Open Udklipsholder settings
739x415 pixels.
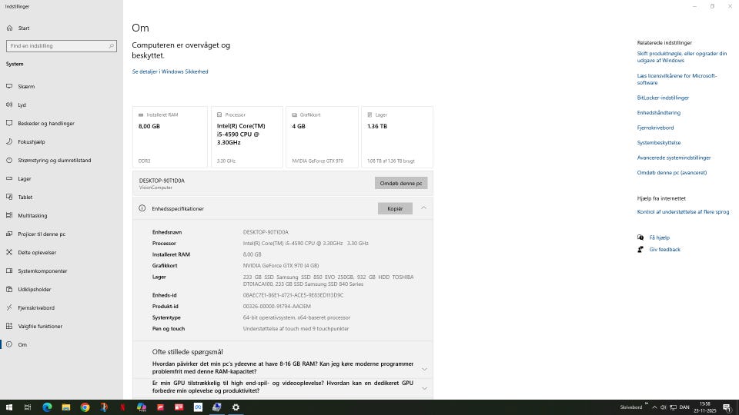[x=62, y=289]
